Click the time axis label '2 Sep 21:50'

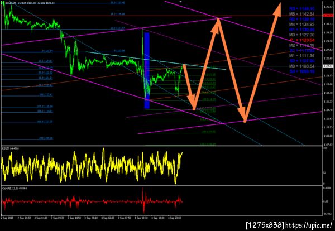(25, 218)
